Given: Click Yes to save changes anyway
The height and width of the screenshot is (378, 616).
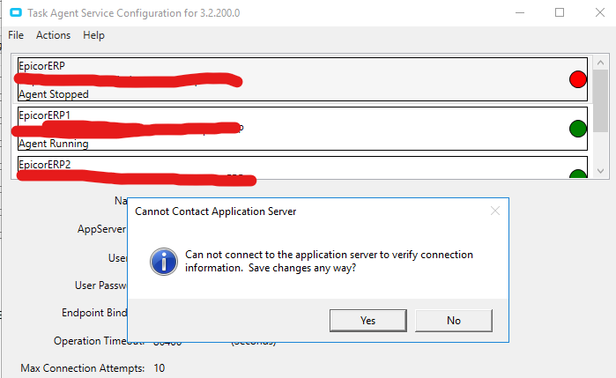Looking at the screenshot, I should click(x=368, y=321).
